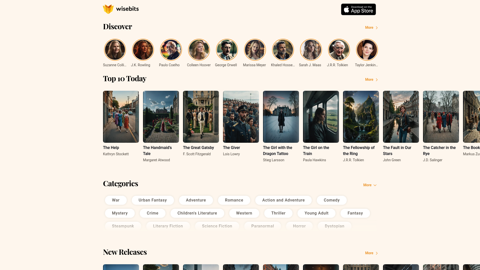The image size is (480, 270).
Task: Open The Girl with the Dragon Tattoo cover
Action: [x=281, y=117]
